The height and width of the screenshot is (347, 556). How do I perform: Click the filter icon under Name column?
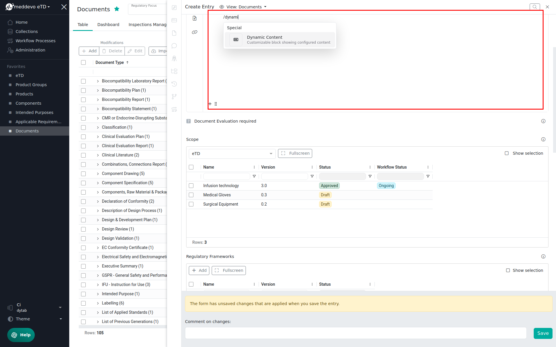pyautogui.click(x=254, y=176)
